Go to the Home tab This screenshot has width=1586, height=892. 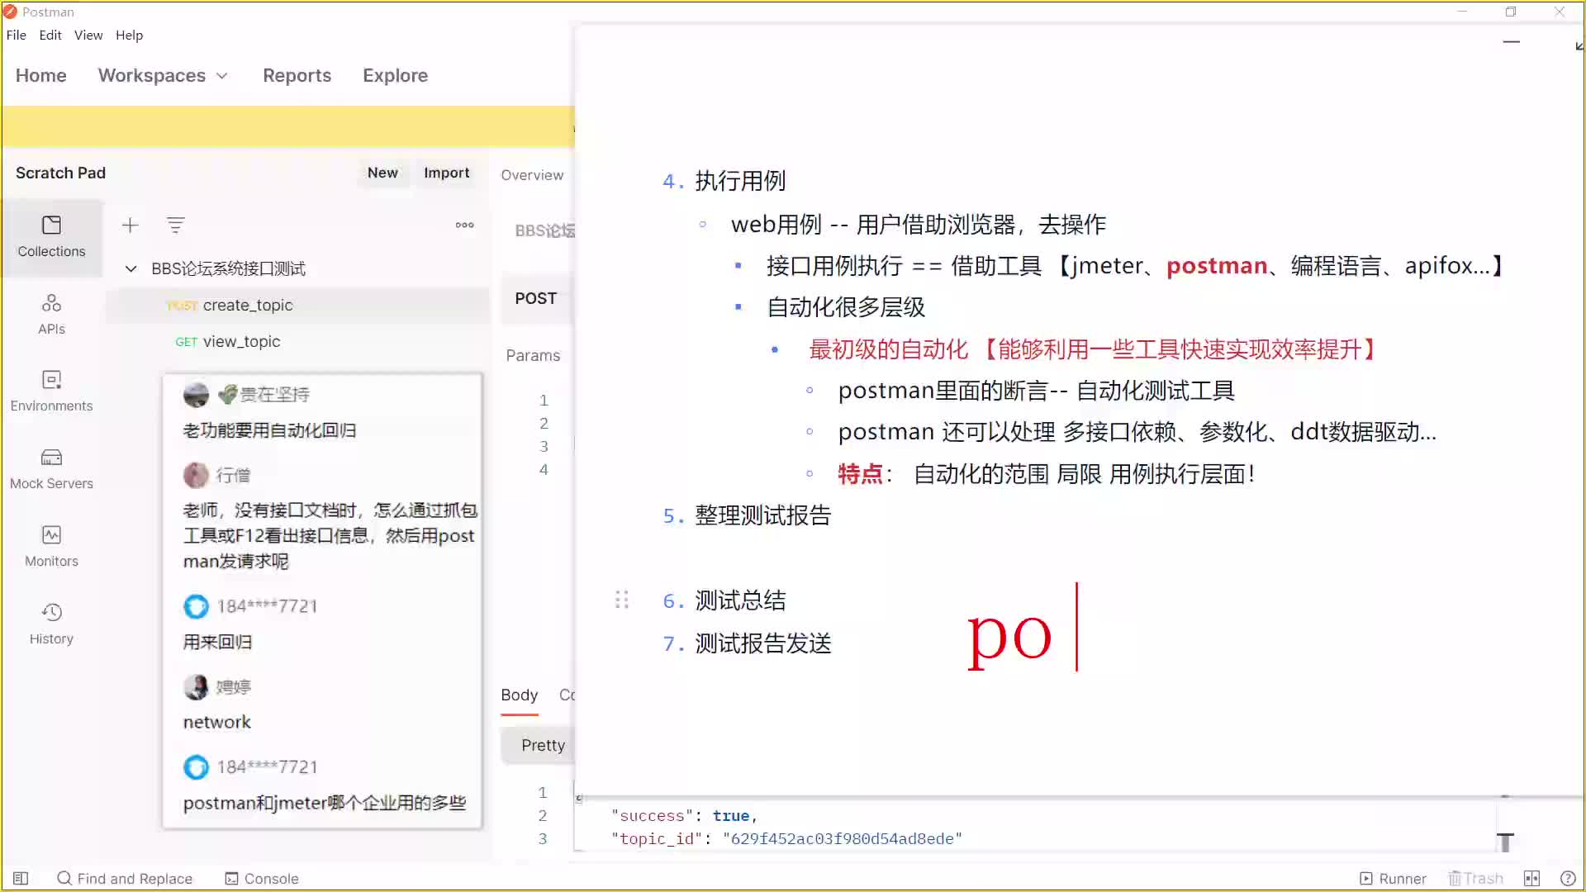[40, 75]
